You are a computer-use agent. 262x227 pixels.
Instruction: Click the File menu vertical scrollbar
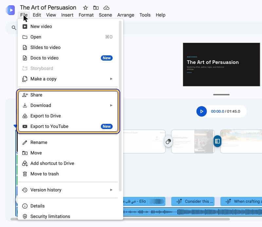tap(120, 106)
